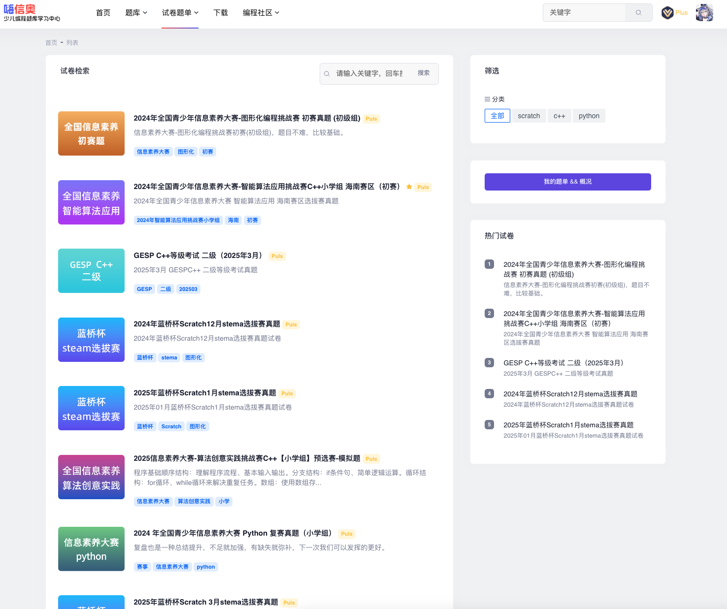Open hot exam 4 蓝桥杯Scratch12月
The height and width of the screenshot is (609, 727).
click(570, 394)
